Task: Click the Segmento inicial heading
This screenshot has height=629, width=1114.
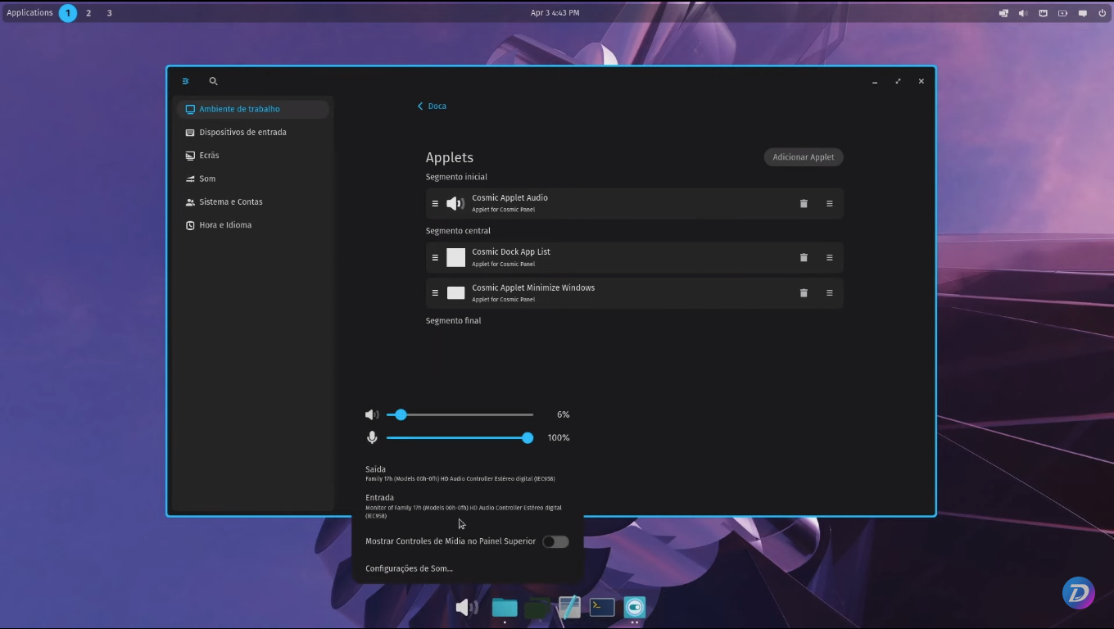Action: pyautogui.click(x=456, y=177)
